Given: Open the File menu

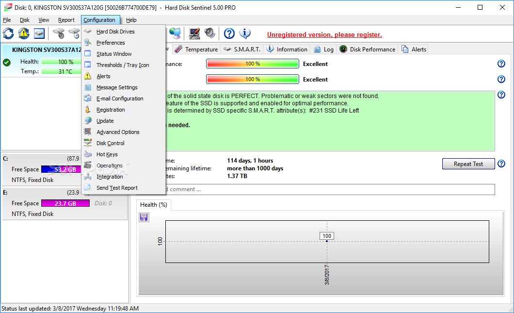Looking at the screenshot, I should [x=7, y=20].
